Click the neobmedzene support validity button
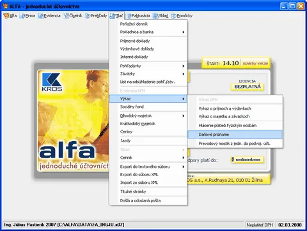Viewport: 307px width, 231px height. pyautogui.click(x=248, y=160)
